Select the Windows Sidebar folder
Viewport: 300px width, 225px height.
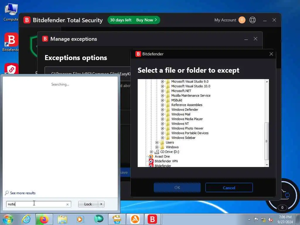(x=183, y=138)
